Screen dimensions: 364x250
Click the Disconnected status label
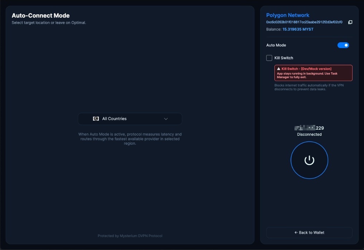pos(309,134)
